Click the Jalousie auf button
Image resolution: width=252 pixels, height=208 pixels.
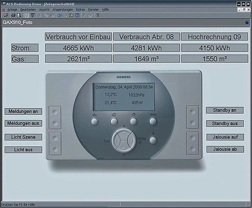click(x=225, y=137)
